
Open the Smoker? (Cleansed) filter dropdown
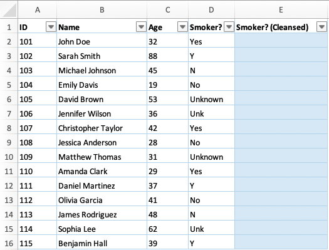[x=321, y=27]
